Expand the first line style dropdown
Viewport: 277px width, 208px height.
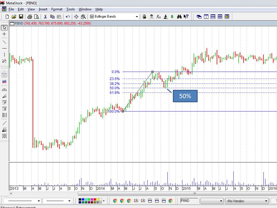[39, 201]
